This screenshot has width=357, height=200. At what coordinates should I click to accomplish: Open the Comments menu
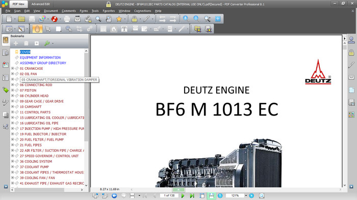pos(69,11)
